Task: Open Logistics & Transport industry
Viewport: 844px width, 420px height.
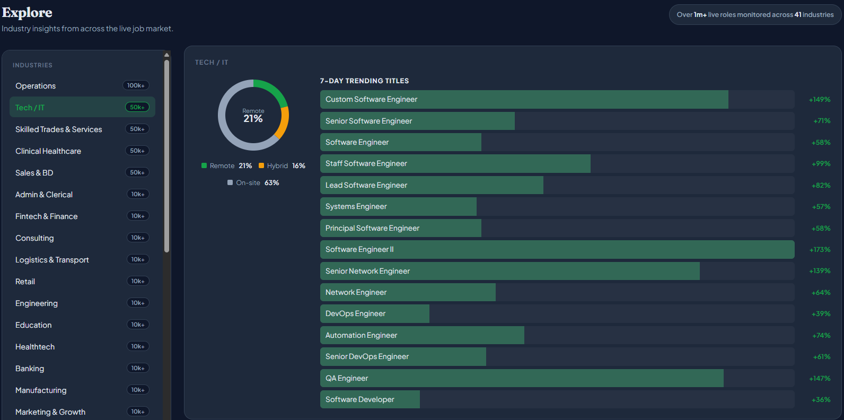Action: pos(82,259)
